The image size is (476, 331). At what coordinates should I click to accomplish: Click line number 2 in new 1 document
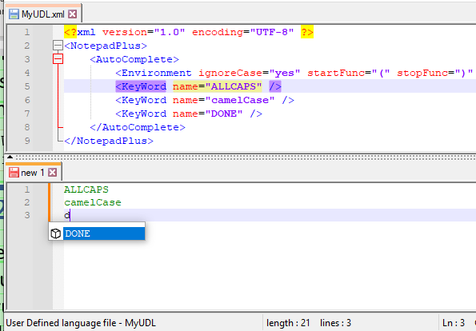pyautogui.click(x=27, y=202)
